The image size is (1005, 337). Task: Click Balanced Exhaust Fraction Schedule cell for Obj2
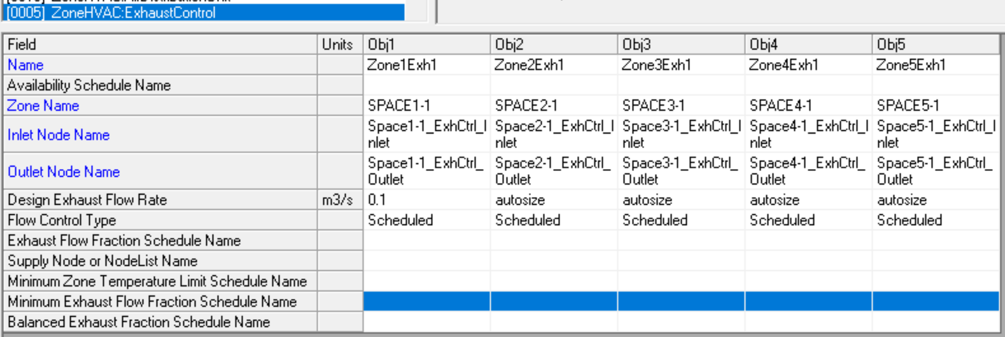pyautogui.click(x=553, y=322)
